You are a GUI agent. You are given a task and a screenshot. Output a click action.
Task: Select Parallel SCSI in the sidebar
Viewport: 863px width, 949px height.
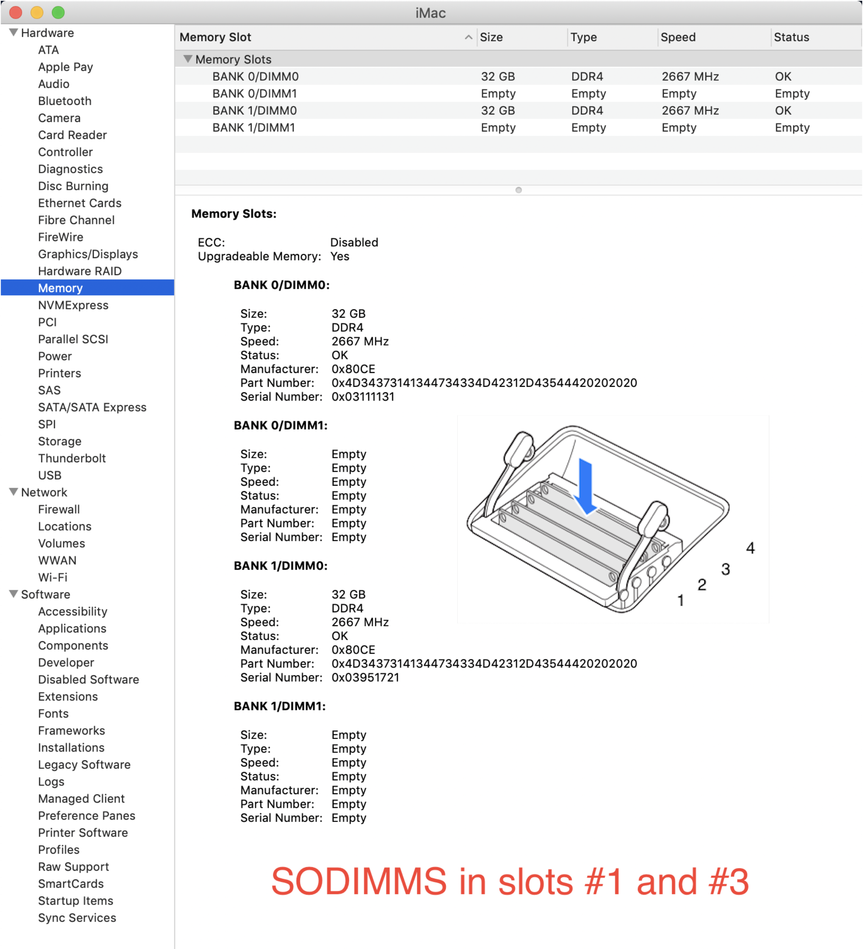[x=73, y=339]
